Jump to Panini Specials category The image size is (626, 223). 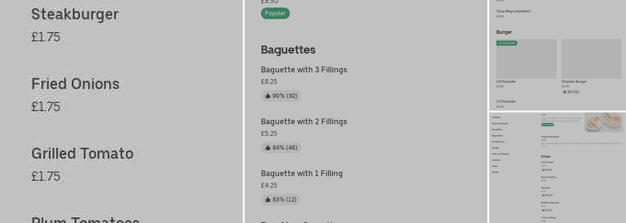(499, 124)
